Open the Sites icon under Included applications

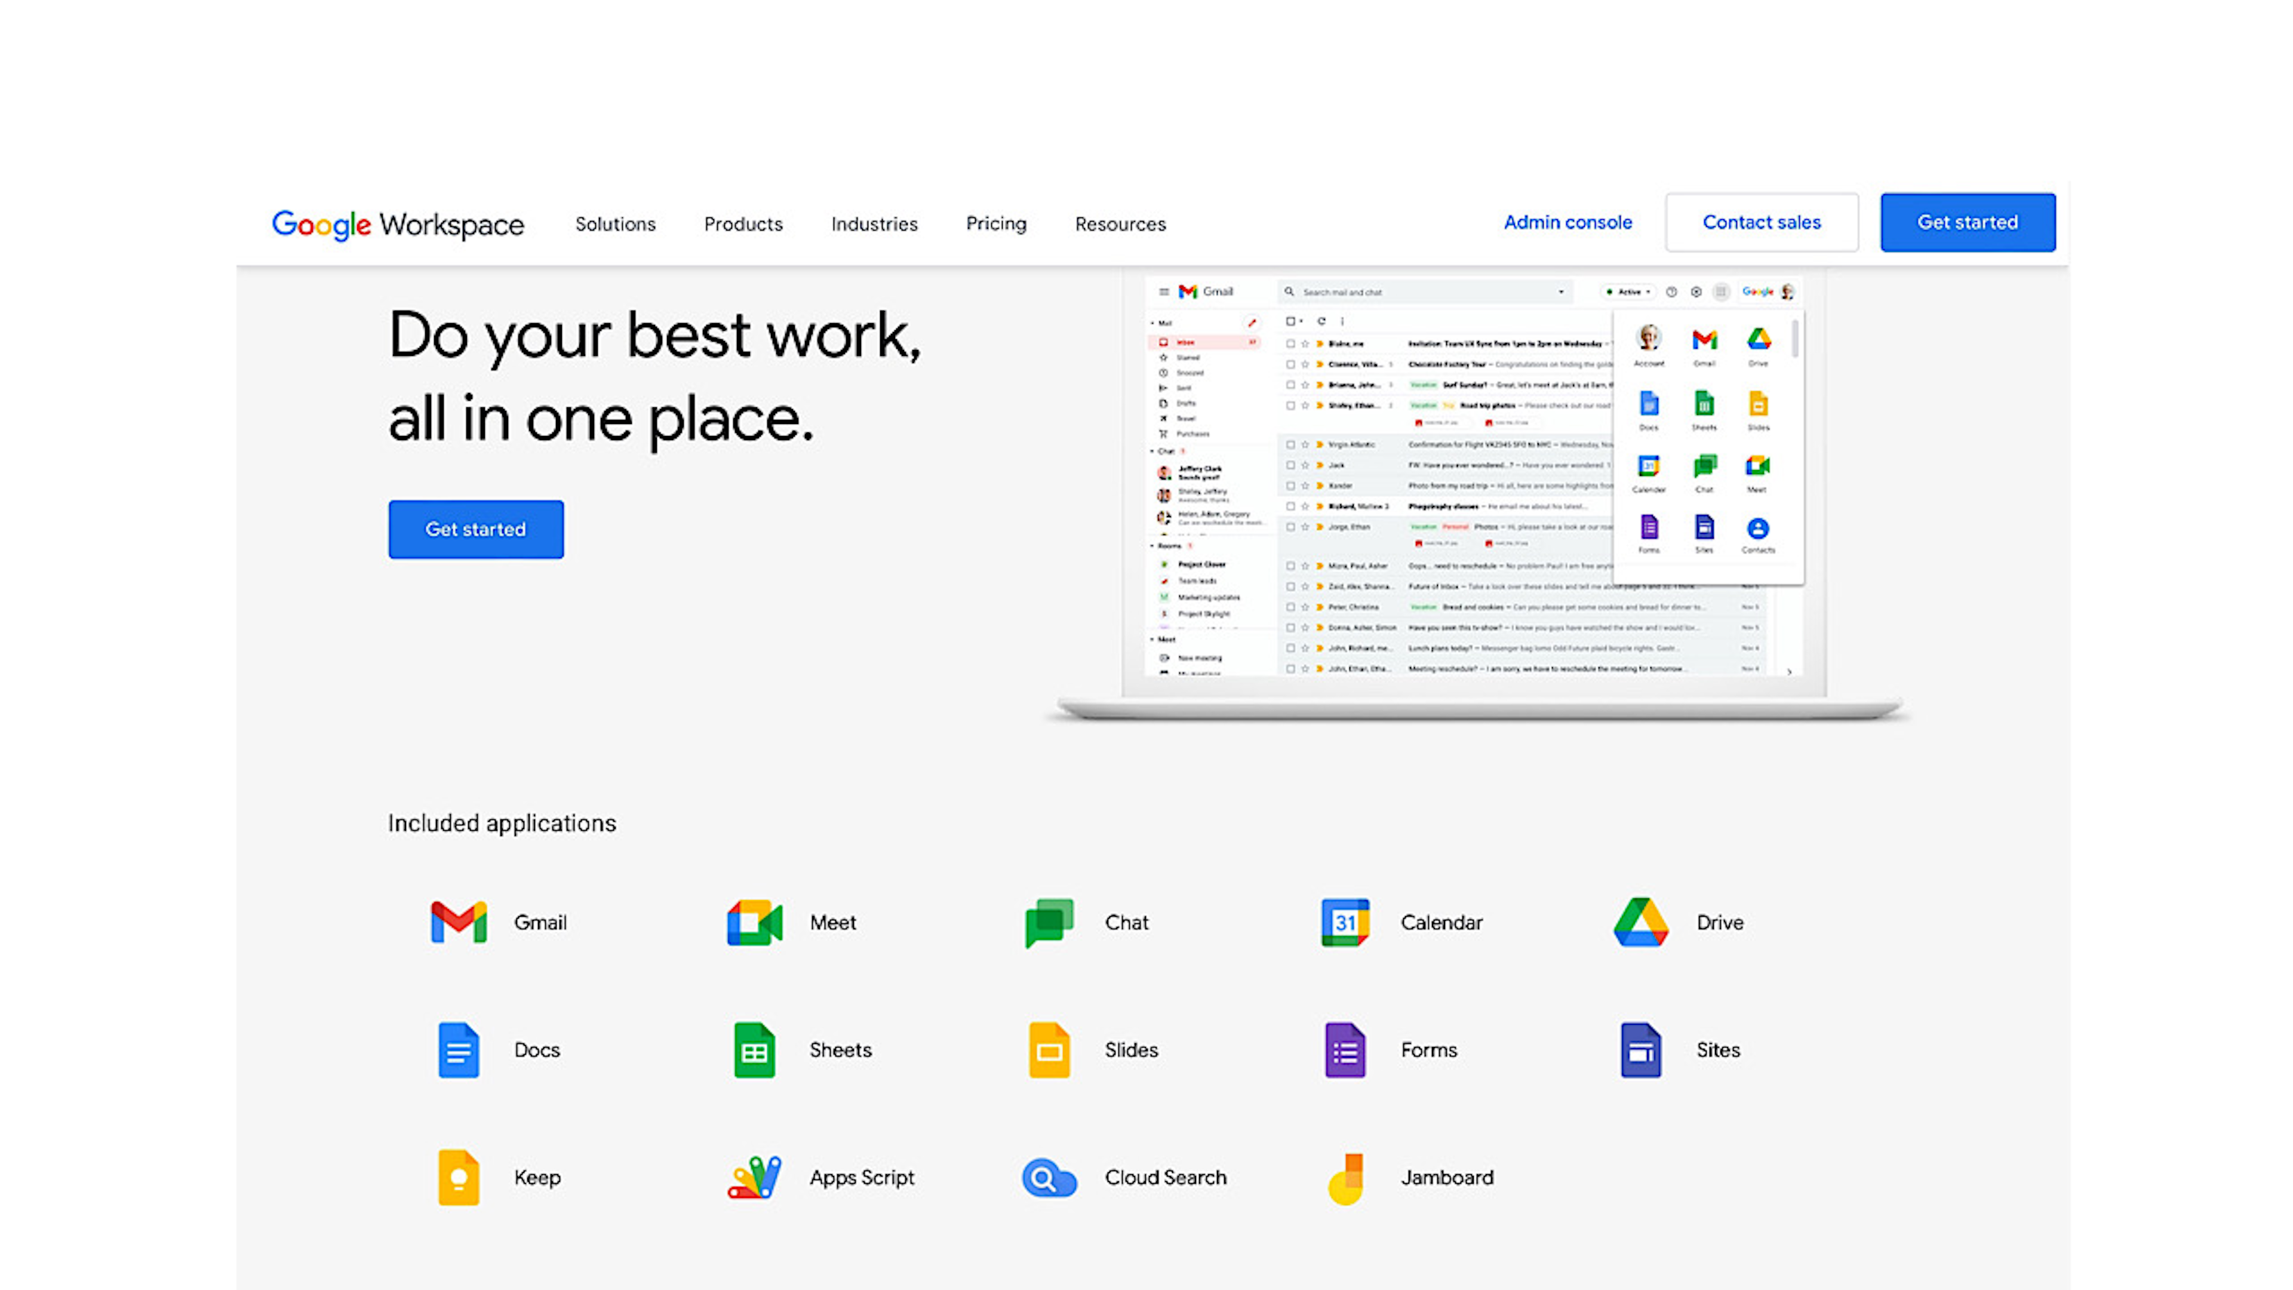click(x=1640, y=1050)
